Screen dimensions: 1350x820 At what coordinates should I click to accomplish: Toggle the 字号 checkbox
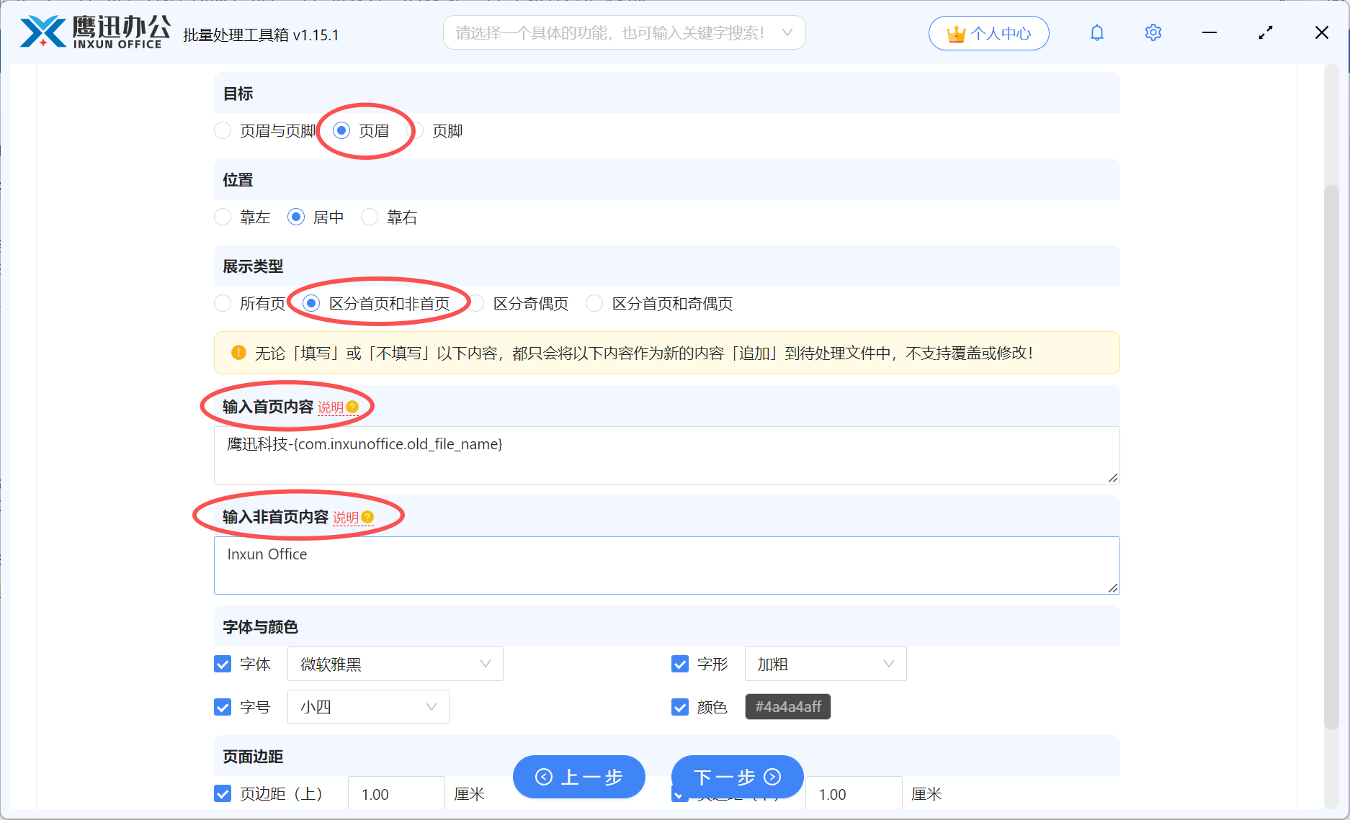[223, 707]
